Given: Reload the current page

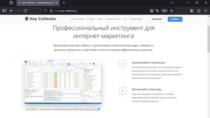Looking at the screenshot, I should [x=25, y=11].
